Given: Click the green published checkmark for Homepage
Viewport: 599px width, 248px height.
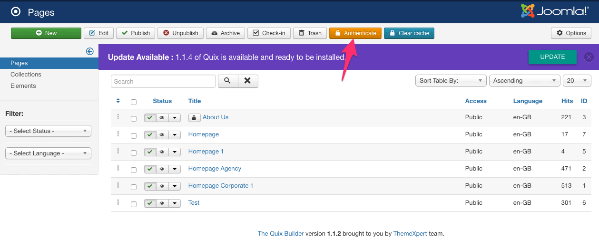Looking at the screenshot, I should 150,135.
